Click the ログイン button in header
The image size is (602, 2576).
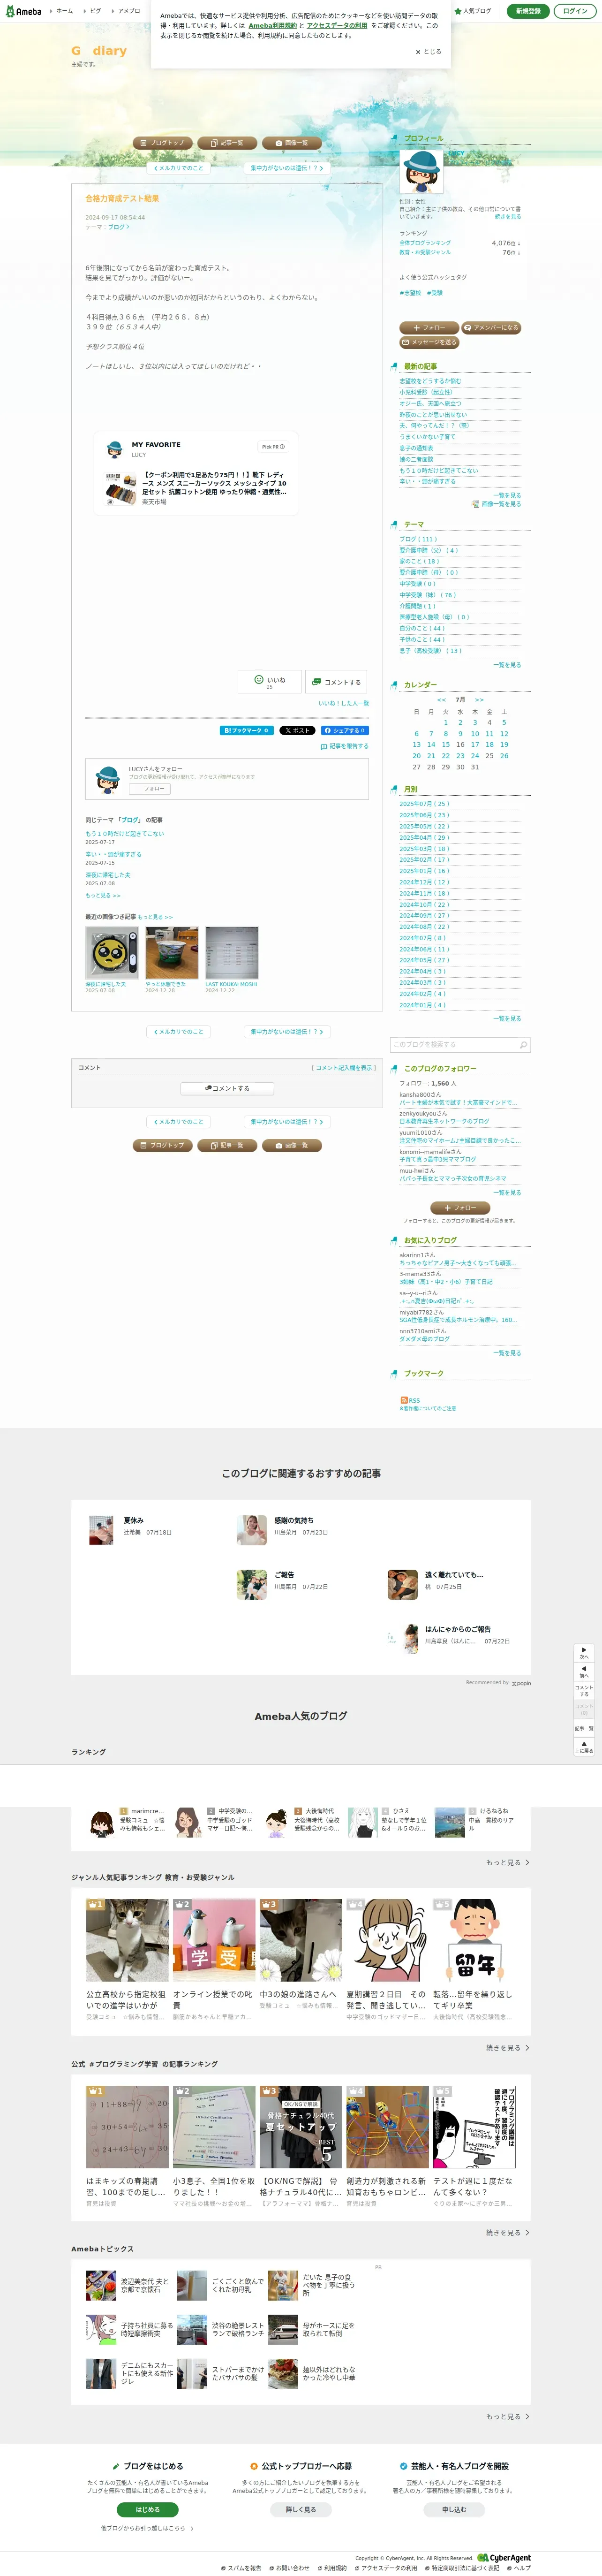click(x=575, y=11)
